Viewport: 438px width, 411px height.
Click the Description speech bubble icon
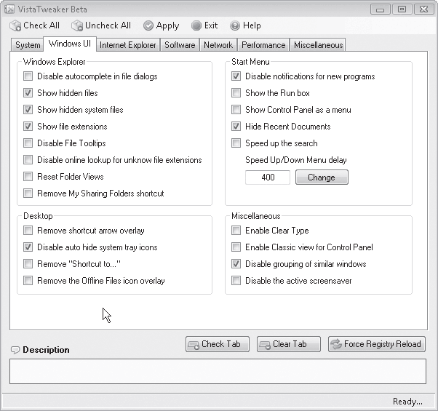15,350
